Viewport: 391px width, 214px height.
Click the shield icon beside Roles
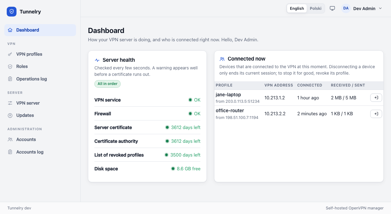point(10,66)
